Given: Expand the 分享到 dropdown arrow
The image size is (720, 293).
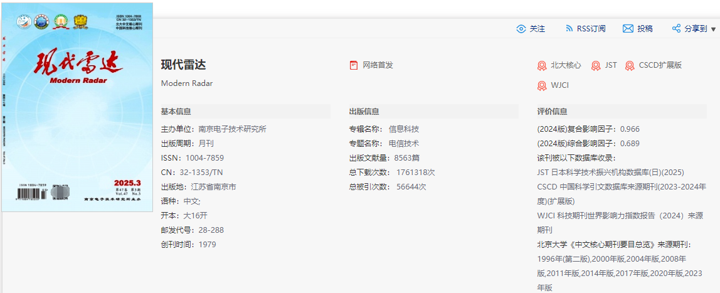Looking at the screenshot, I should pyautogui.click(x=713, y=29).
